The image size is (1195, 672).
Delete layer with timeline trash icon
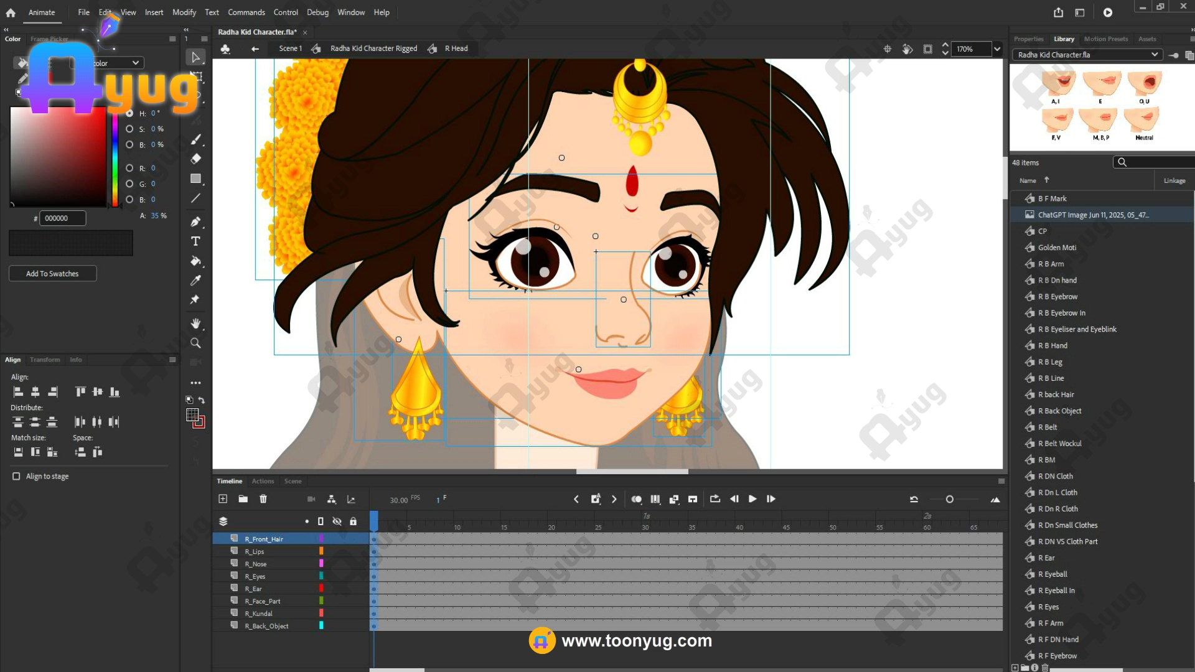(x=263, y=499)
